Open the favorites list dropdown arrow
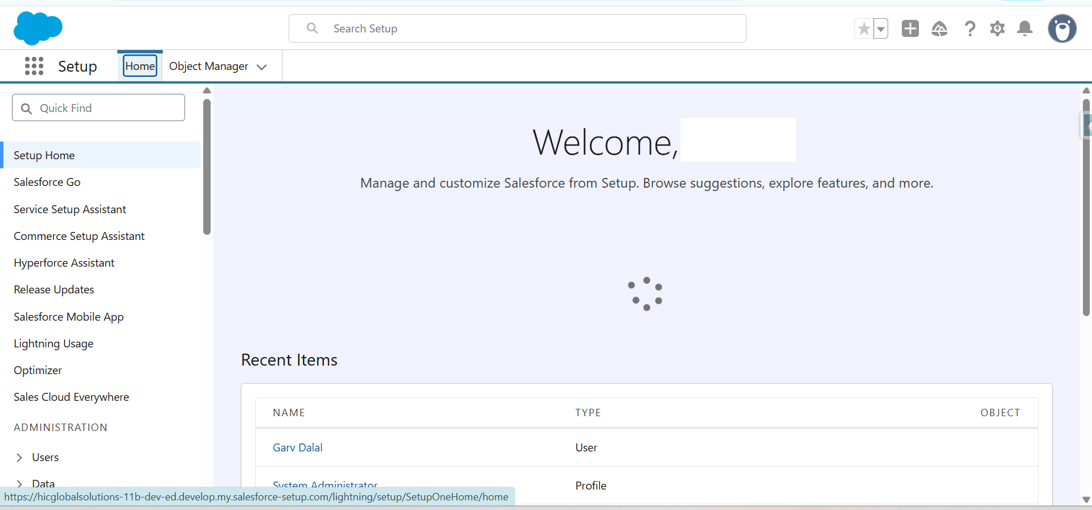 pos(881,28)
